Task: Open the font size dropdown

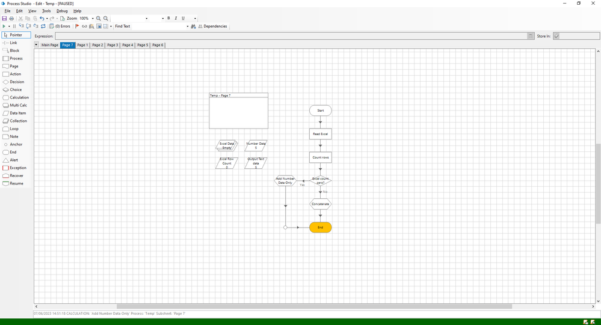Action: click(162, 19)
